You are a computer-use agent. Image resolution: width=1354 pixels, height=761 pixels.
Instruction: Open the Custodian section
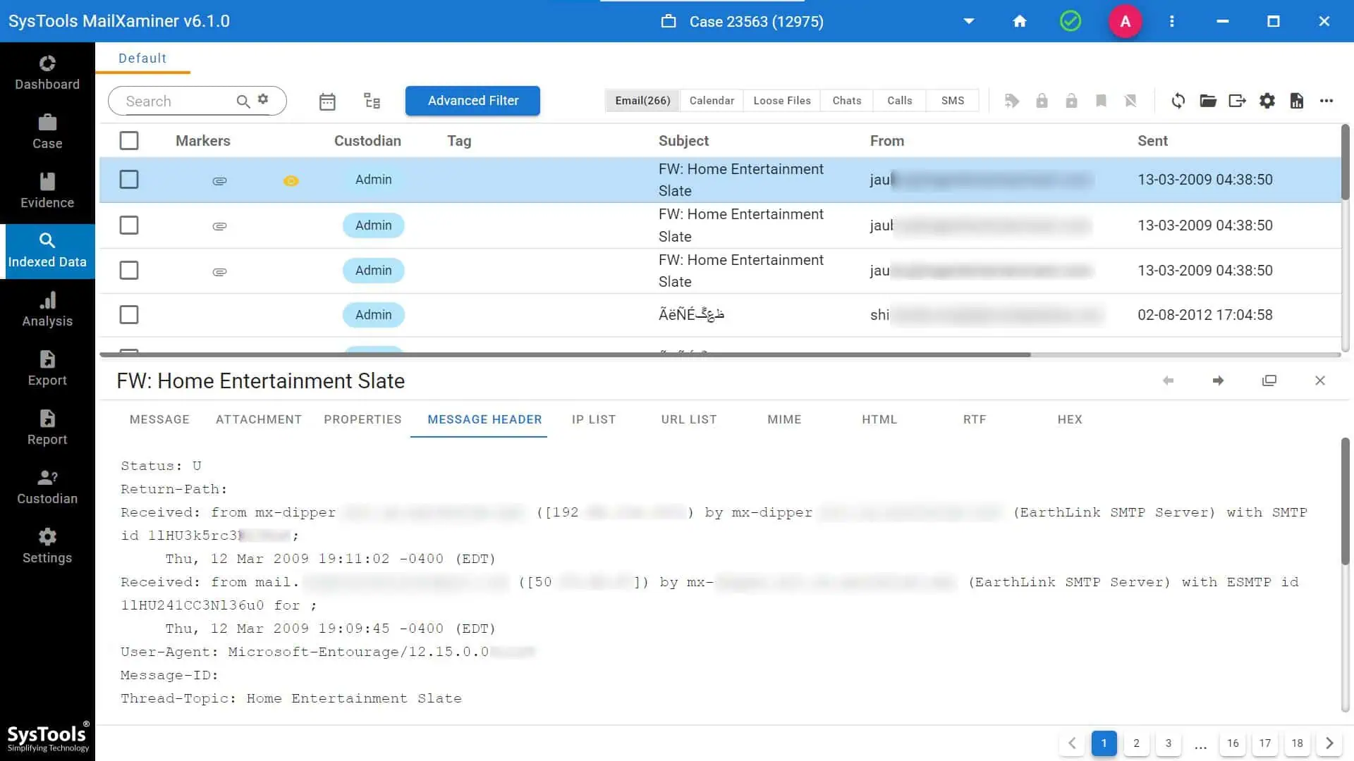(47, 487)
